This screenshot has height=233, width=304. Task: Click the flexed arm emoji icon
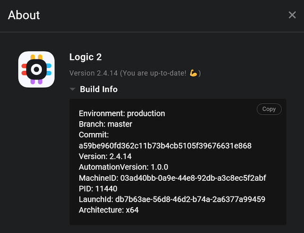click(194, 73)
